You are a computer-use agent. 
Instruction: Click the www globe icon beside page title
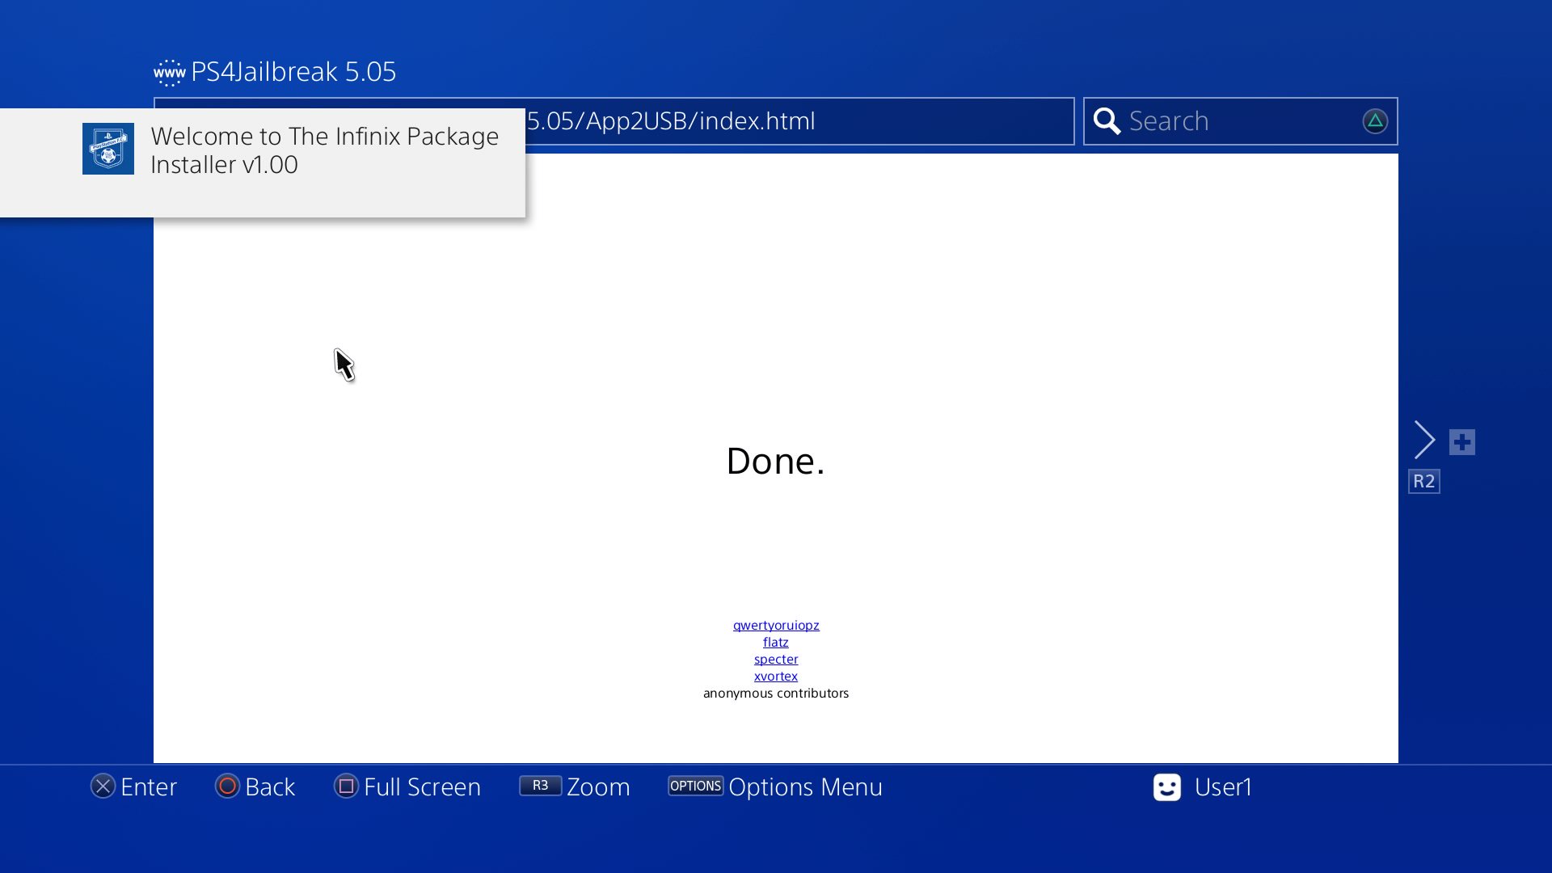point(170,73)
